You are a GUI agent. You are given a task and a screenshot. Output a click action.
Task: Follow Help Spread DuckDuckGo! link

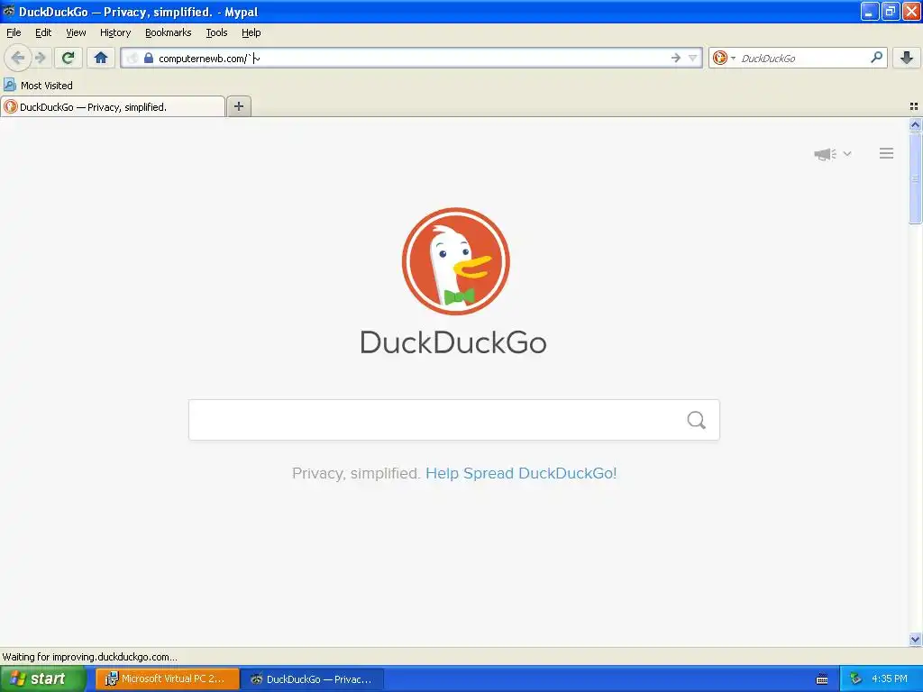click(x=521, y=473)
